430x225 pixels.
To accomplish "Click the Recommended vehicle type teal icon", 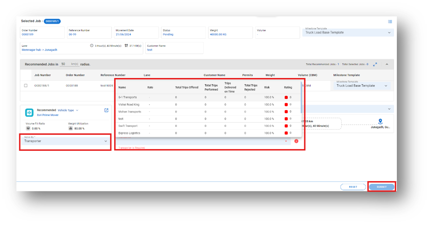I will [x=29, y=113].
